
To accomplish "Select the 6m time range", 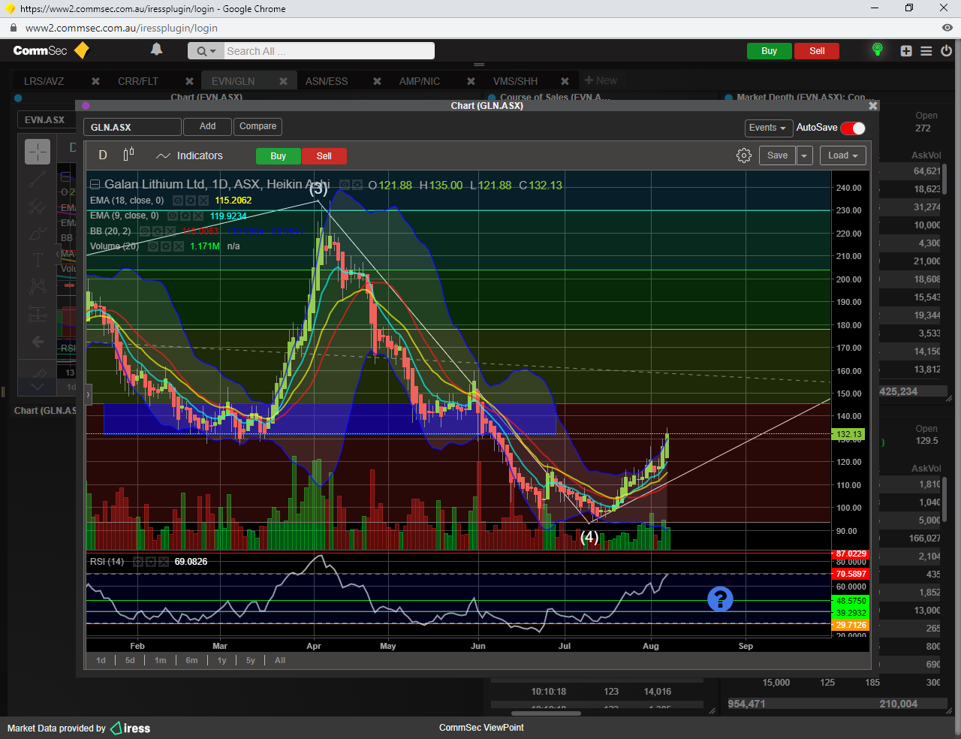I will click(192, 660).
